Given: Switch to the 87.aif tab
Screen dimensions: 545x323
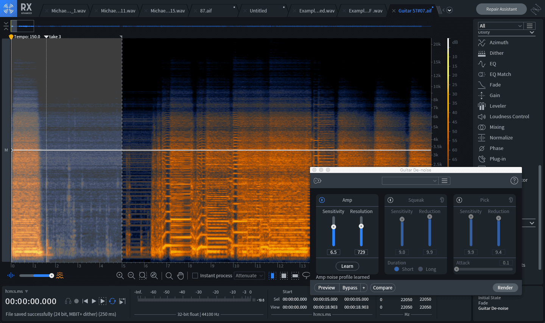Looking at the screenshot, I should (x=206, y=11).
